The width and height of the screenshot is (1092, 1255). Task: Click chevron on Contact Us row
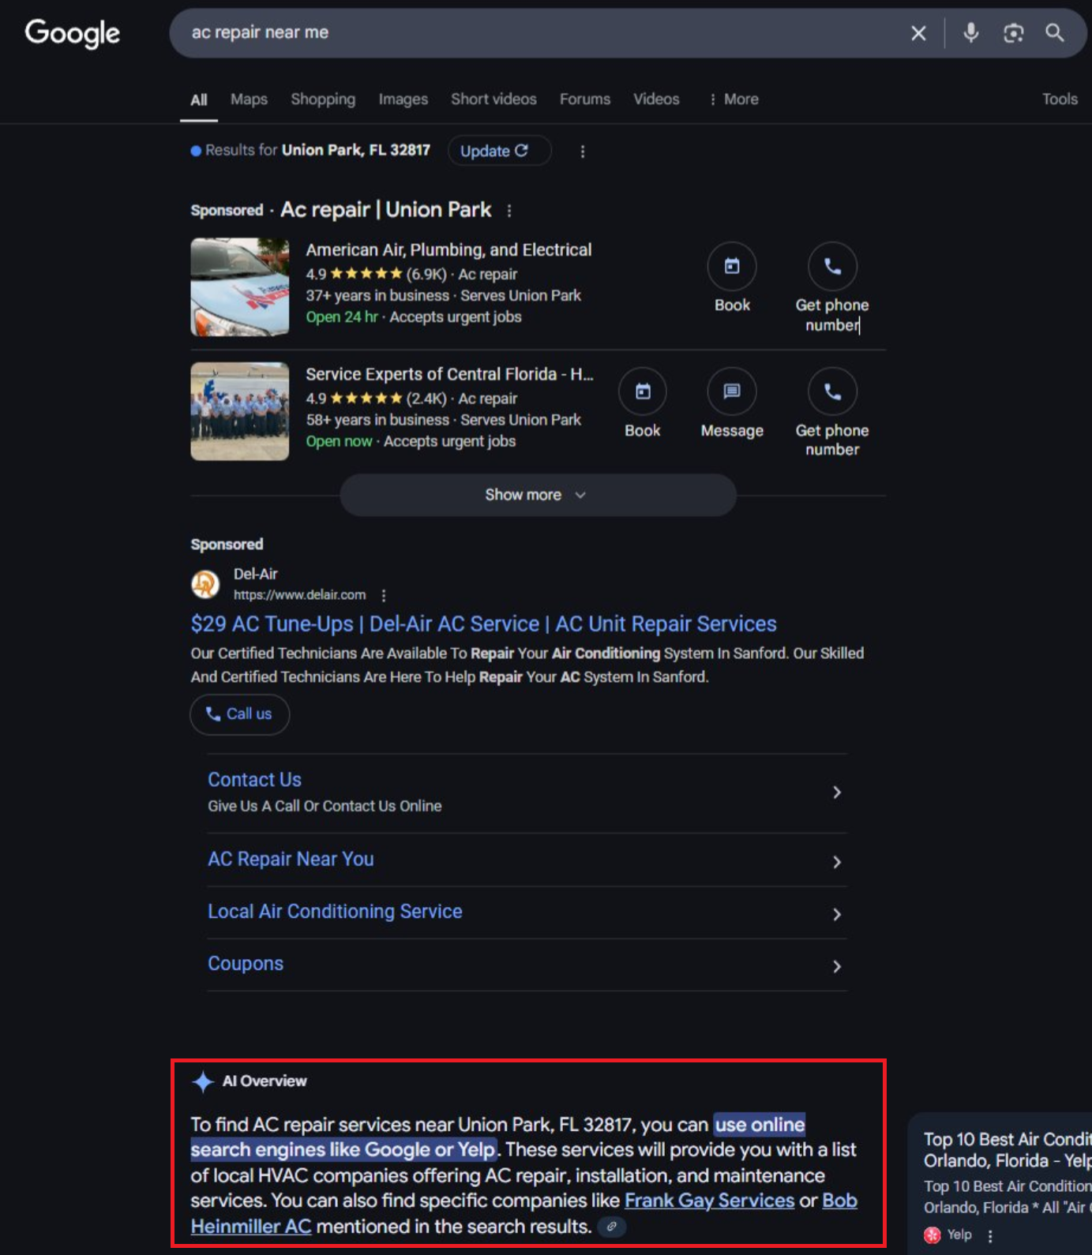click(x=837, y=792)
